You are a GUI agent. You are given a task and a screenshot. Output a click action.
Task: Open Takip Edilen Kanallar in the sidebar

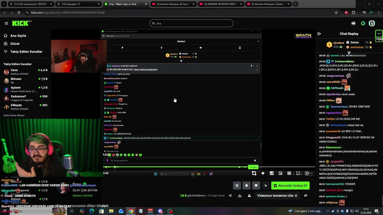pos(26,52)
